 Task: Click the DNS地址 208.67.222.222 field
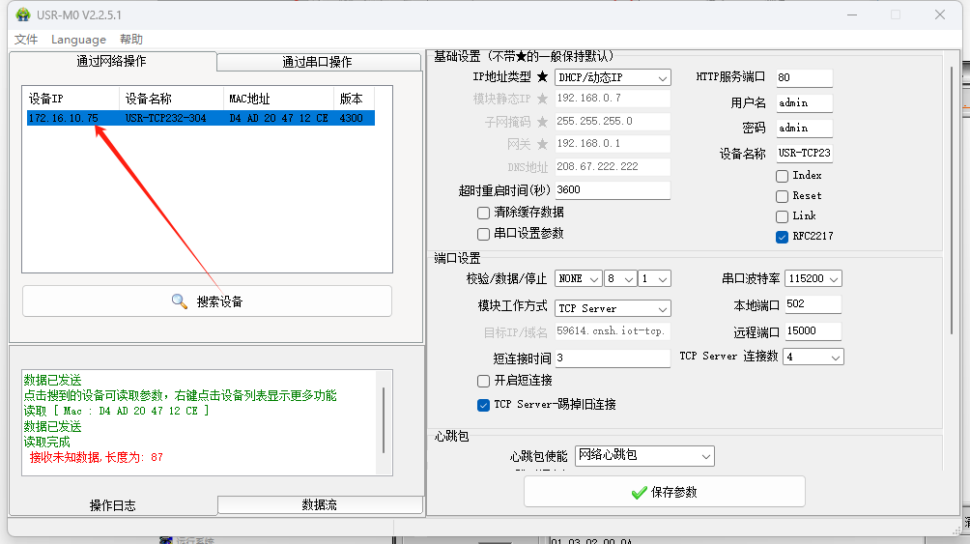[x=613, y=166]
